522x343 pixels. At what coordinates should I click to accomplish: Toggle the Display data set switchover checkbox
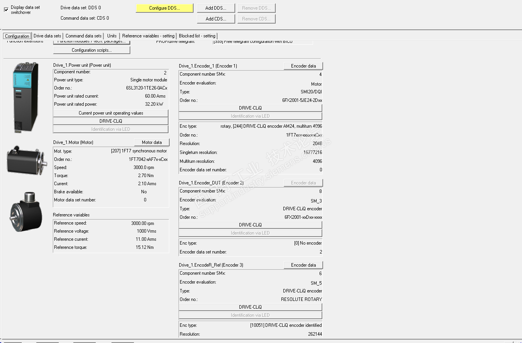[x=6, y=10]
